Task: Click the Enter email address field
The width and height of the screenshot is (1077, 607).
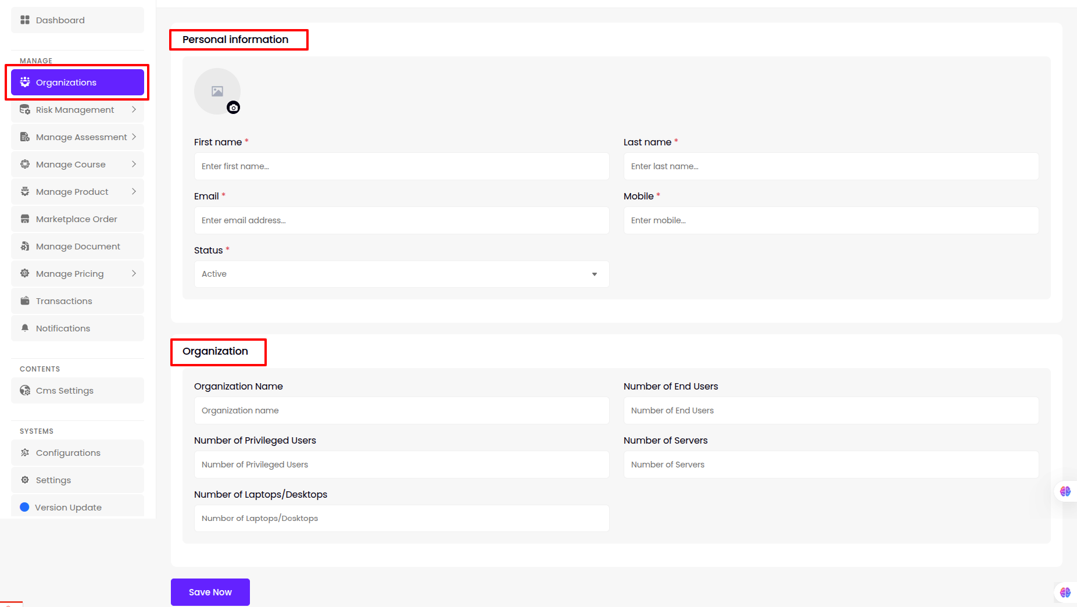Action: (401, 220)
